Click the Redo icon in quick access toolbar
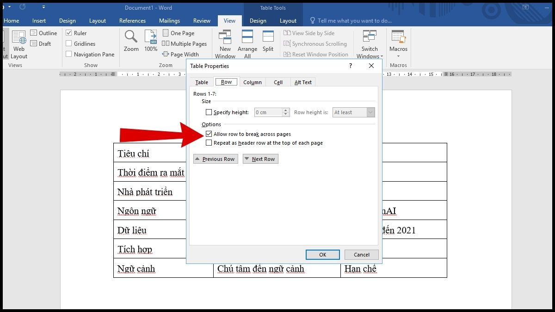555x312 pixels. tap(22, 7)
